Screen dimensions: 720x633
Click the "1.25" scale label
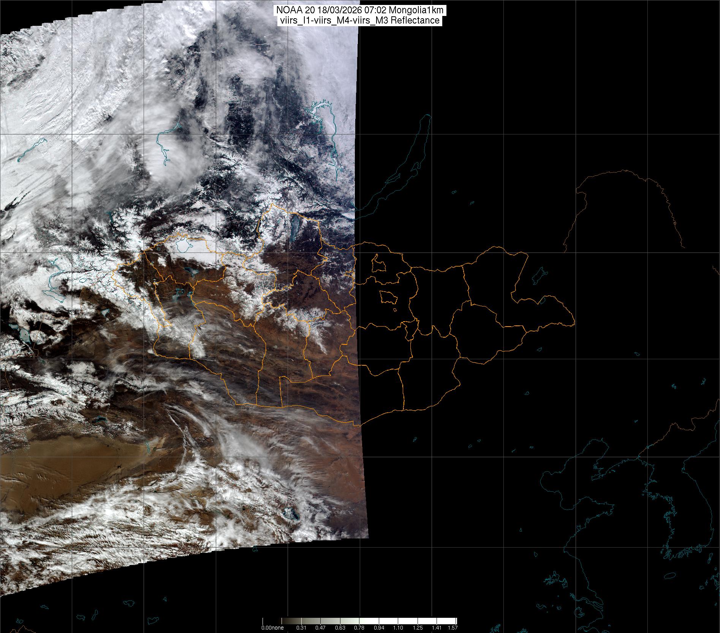418,628
